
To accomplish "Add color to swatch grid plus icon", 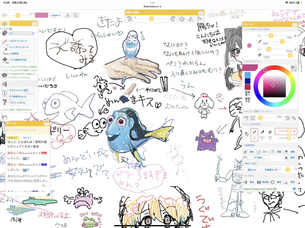I will pyautogui.click(x=248, y=93).
